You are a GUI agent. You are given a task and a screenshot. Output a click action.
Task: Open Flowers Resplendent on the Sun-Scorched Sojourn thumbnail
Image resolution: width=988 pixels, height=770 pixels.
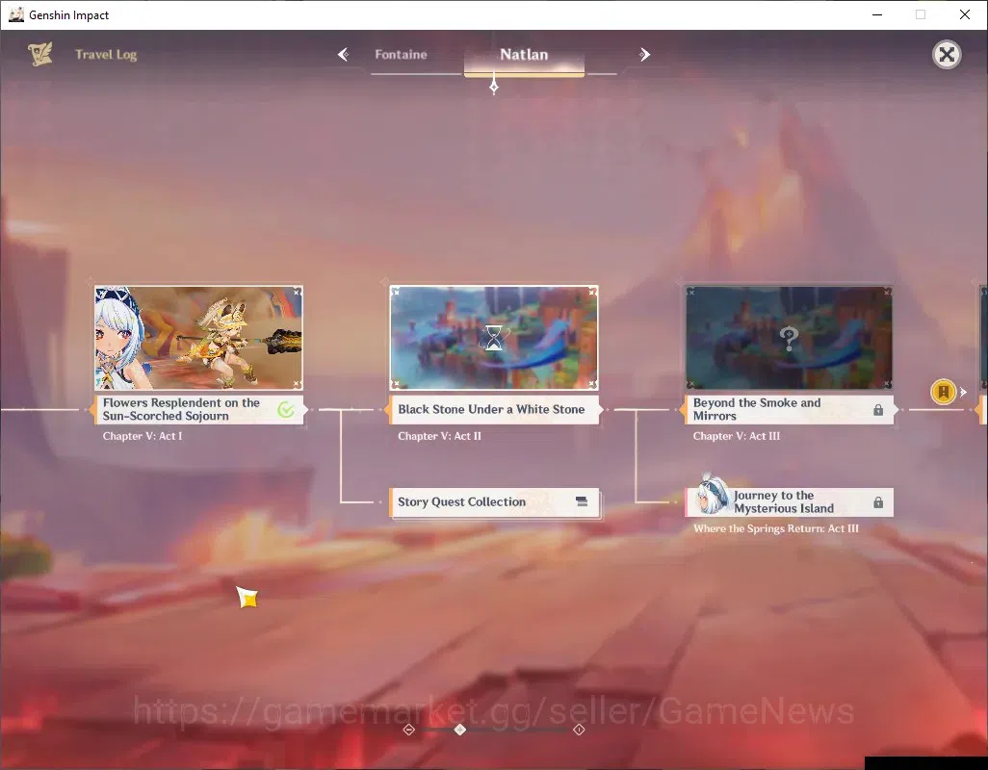[x=198, y=338]
